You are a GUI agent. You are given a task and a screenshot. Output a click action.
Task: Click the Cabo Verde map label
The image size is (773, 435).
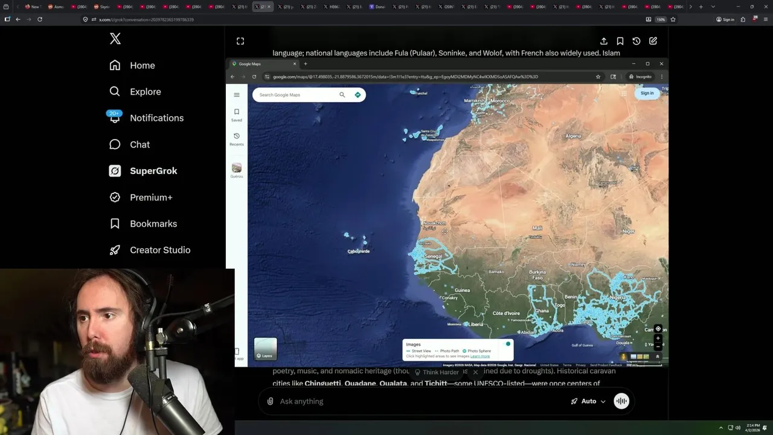tap(358, 251)
